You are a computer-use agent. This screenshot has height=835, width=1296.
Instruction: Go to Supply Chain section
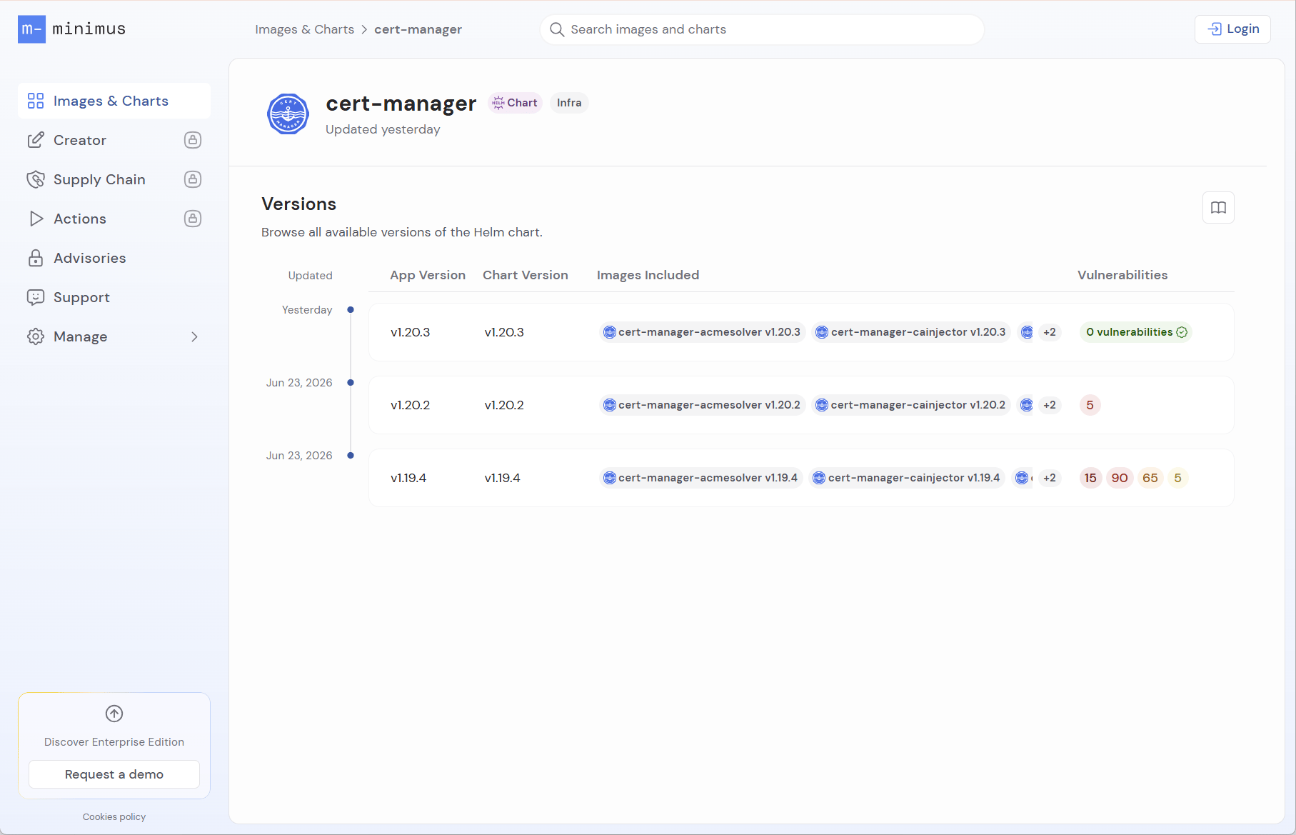[114, 179]
